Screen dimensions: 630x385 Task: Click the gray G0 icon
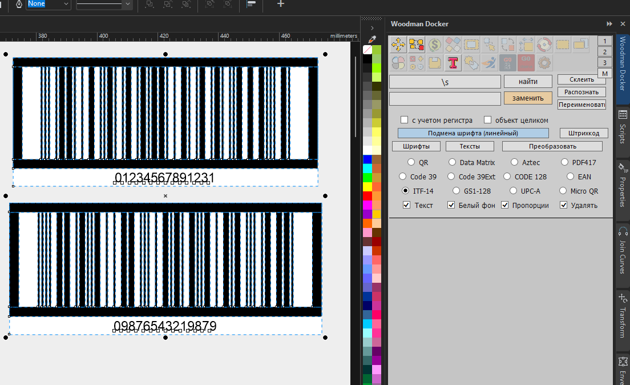508,63
